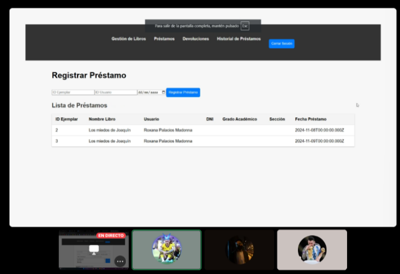Open Gestión de Libros in the navigation
Viewport: 400px width, 274px height.
click(x=128, y=39)
